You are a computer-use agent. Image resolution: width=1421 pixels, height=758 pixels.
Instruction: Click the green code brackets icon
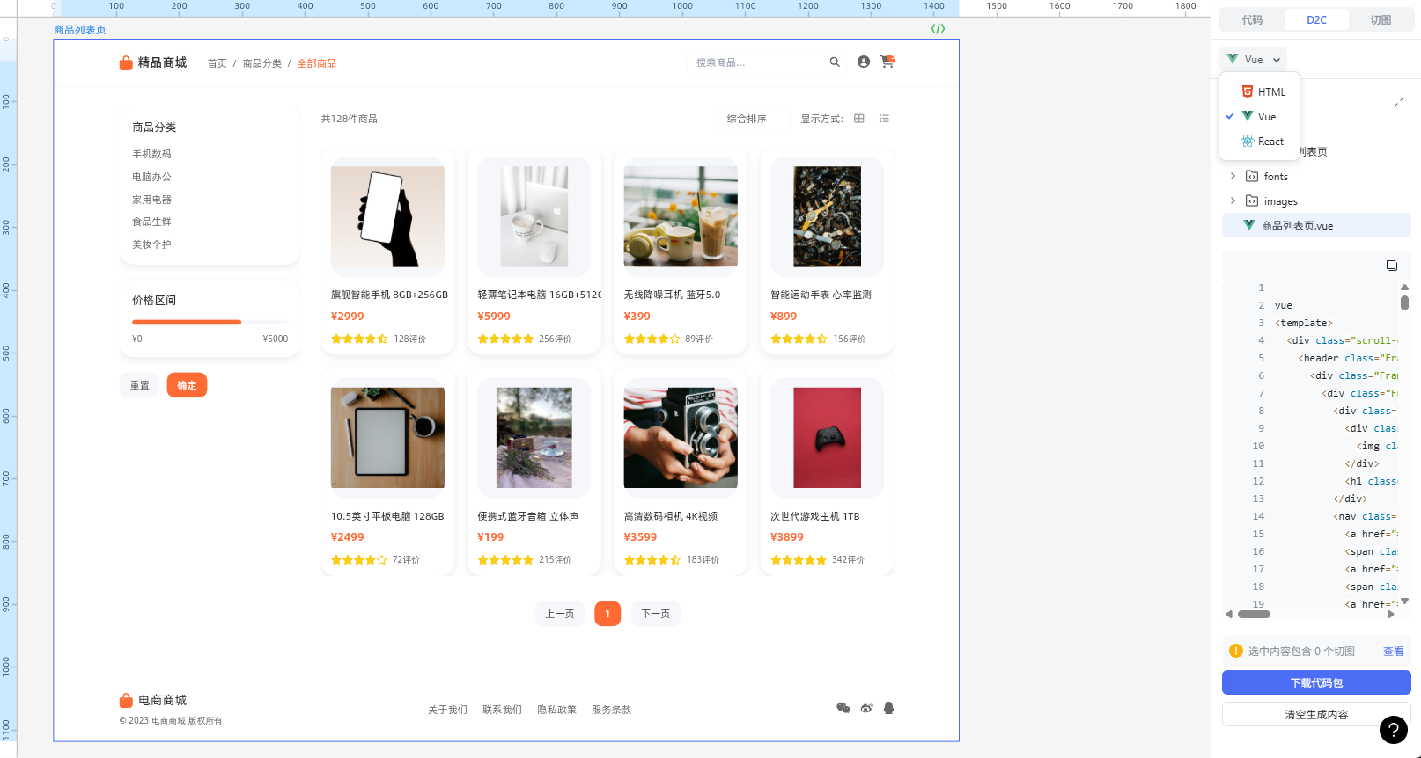coord(938,29)
